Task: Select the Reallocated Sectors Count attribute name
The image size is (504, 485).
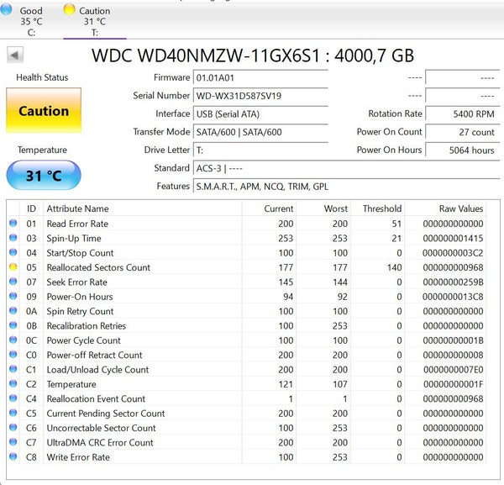Action: (x=98, y=267)
